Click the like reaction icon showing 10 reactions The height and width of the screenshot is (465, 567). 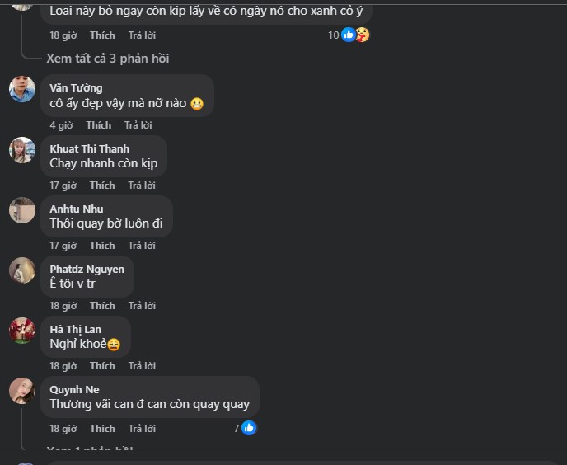tap(349, 35)
